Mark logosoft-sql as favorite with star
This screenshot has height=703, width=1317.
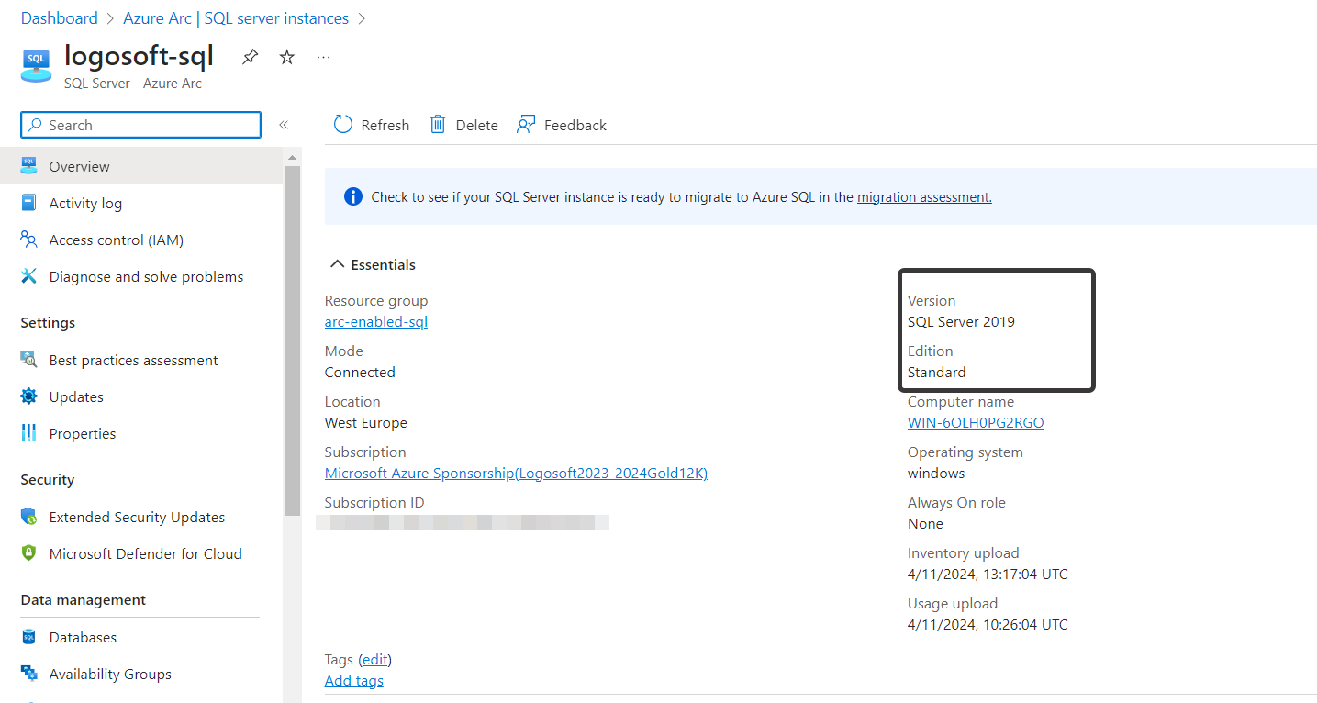(287, 57)
